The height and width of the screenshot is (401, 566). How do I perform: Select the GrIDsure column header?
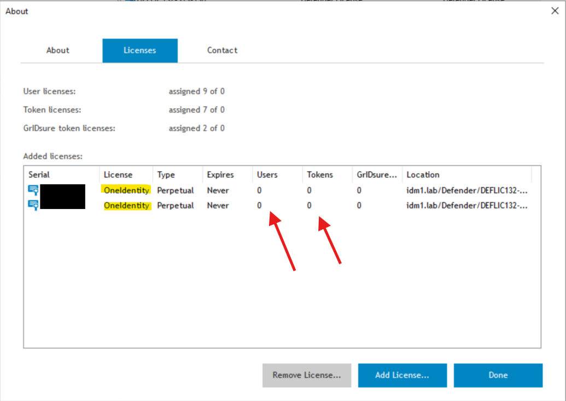click(x=376, y=175)
